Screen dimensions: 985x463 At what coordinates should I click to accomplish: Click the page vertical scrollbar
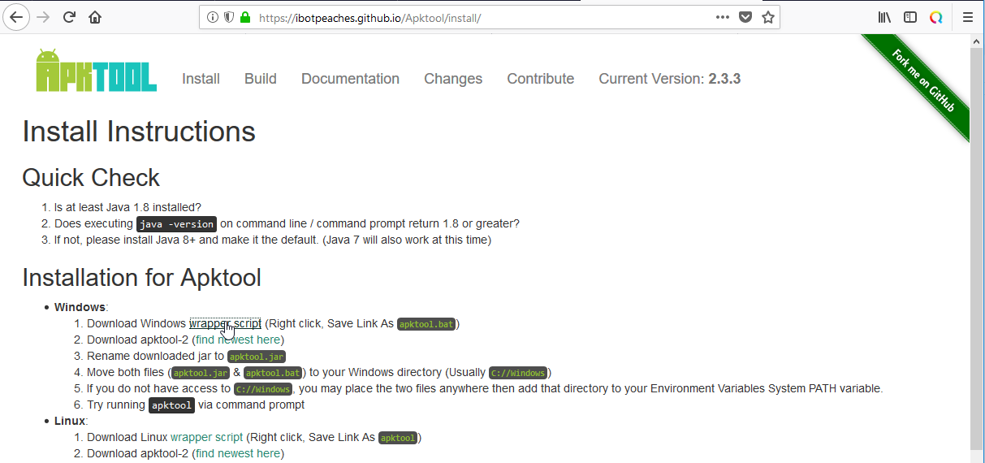[x=977, y=244]
